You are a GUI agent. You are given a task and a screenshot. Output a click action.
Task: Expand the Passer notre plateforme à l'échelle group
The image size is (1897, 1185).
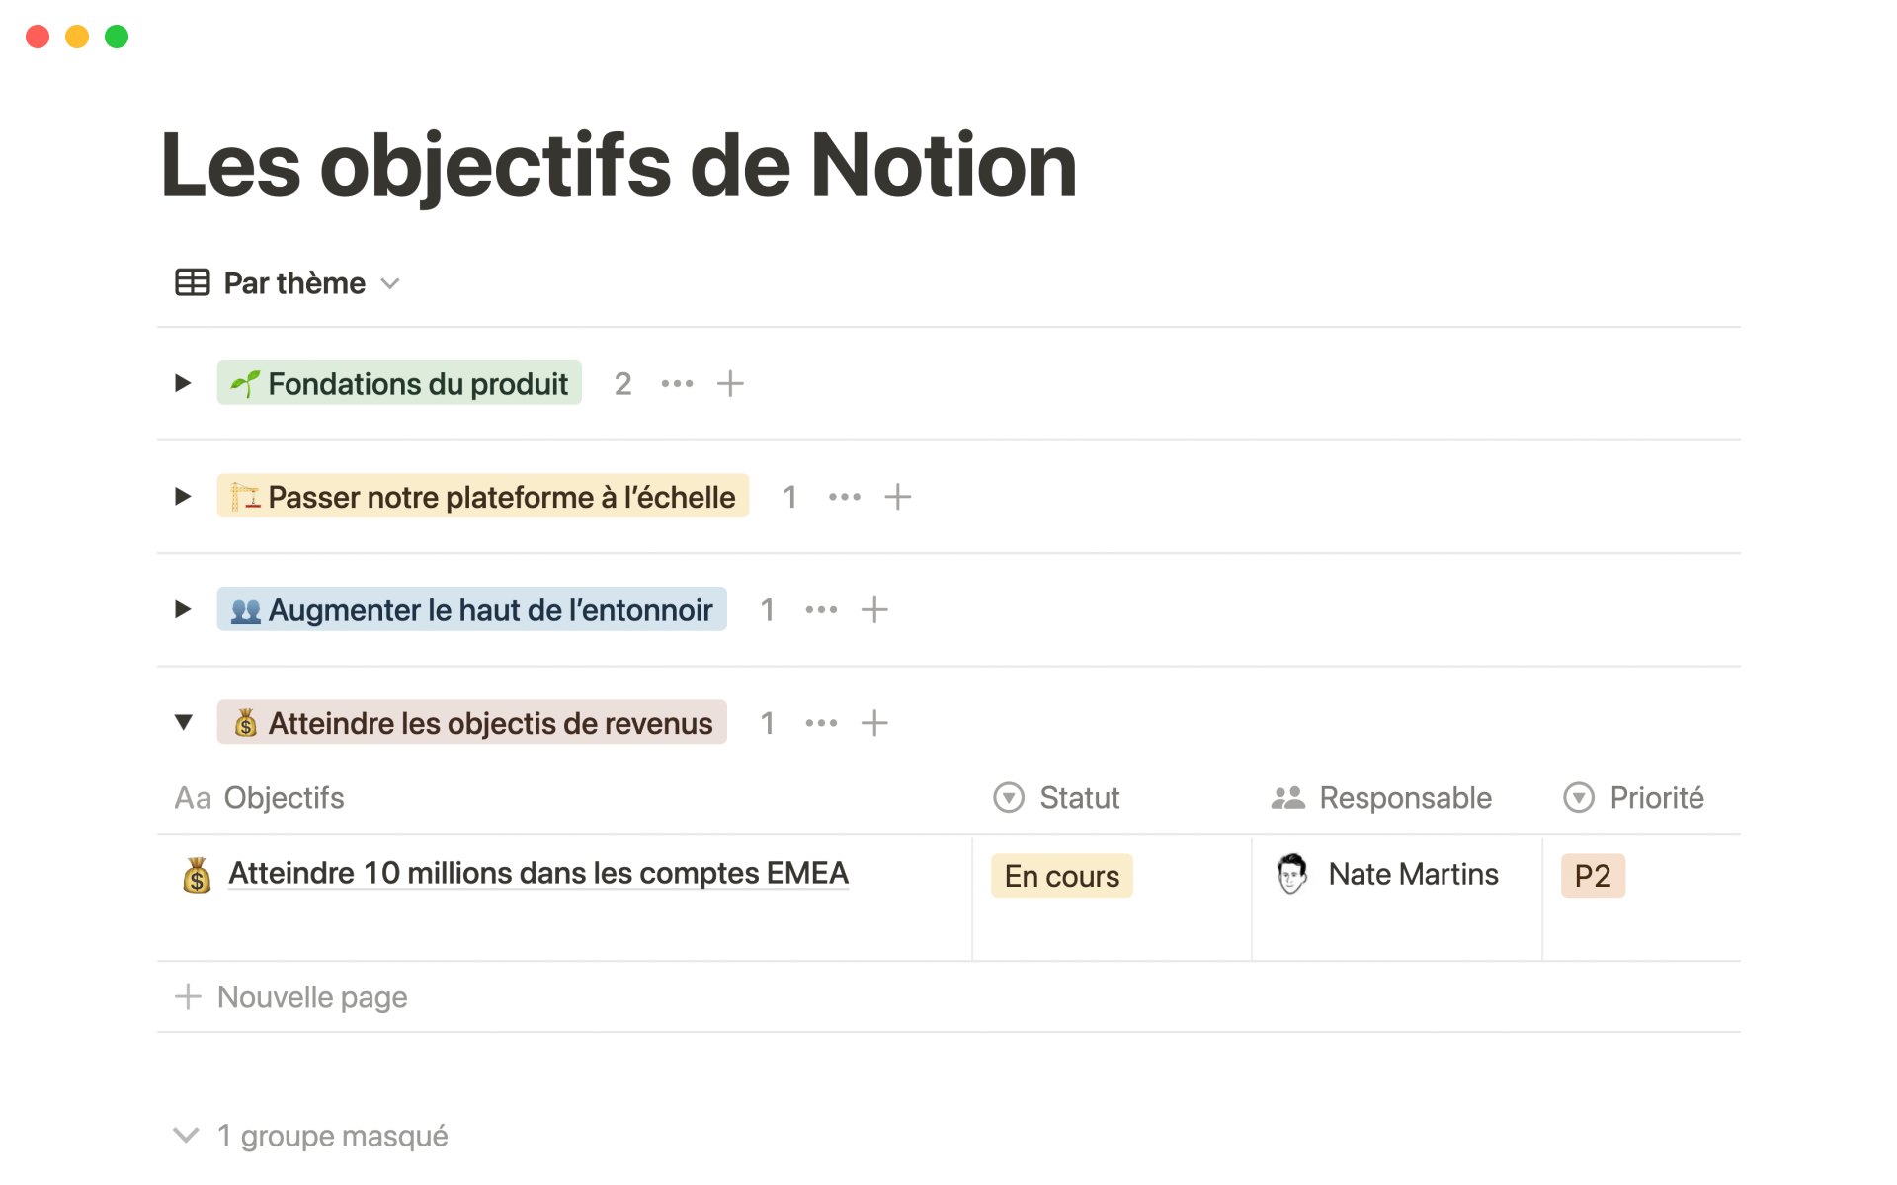click(x=183, y=497)
